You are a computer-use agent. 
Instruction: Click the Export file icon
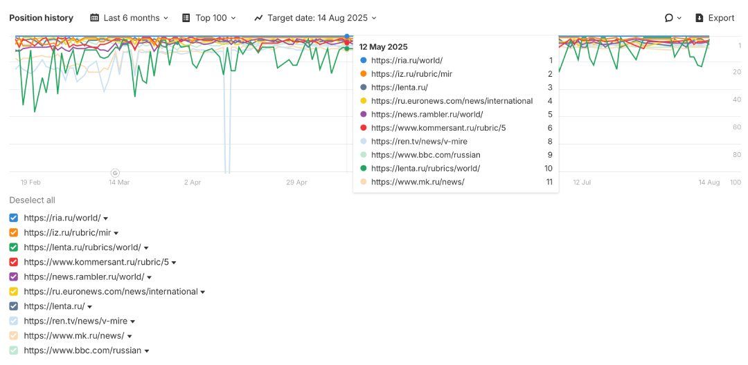[x=699, y=18]
